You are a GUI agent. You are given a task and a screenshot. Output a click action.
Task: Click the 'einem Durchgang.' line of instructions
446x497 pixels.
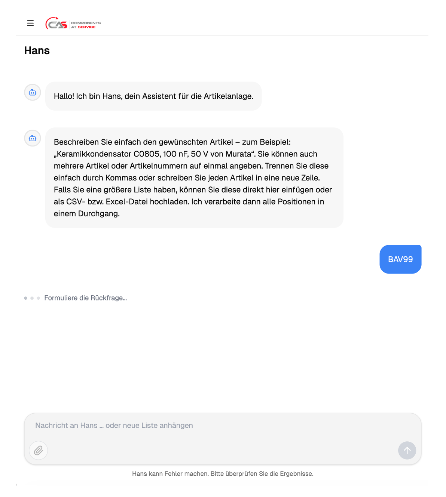pos(87,214)
